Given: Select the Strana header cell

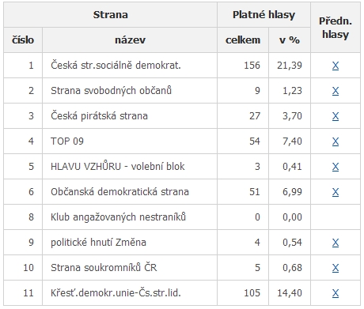Looking at the screenshot, I should click(110, 15).
